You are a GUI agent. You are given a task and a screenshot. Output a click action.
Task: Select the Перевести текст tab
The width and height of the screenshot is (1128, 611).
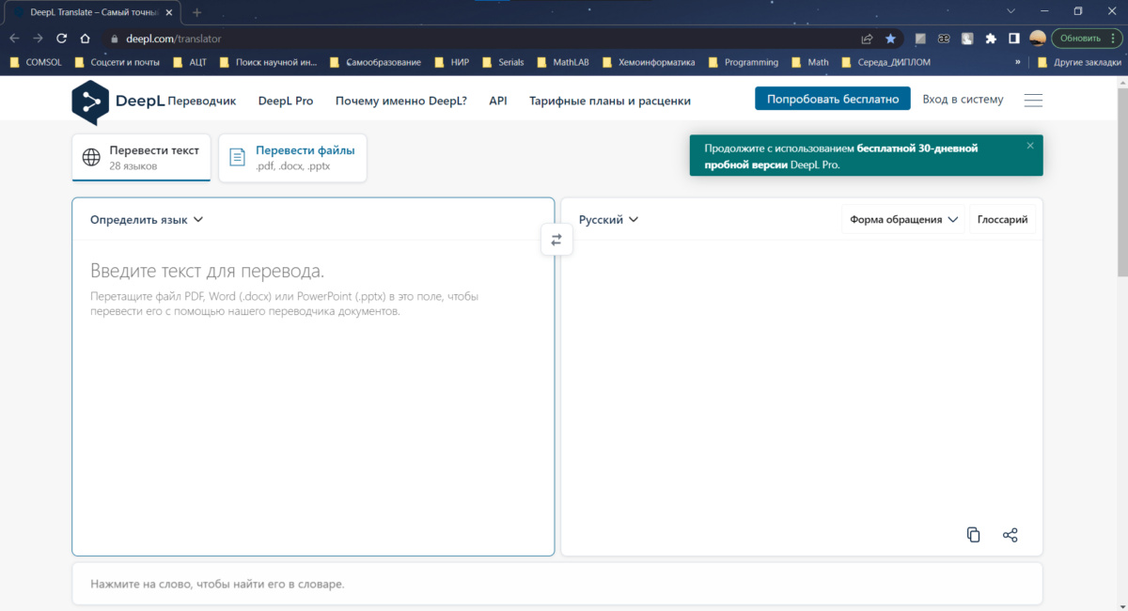(141, 157)
